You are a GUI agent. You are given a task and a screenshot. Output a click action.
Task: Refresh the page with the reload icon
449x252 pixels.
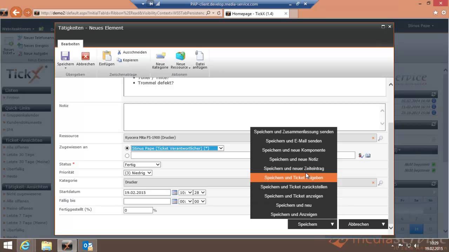pyautogui.click(x=219, y=13)
